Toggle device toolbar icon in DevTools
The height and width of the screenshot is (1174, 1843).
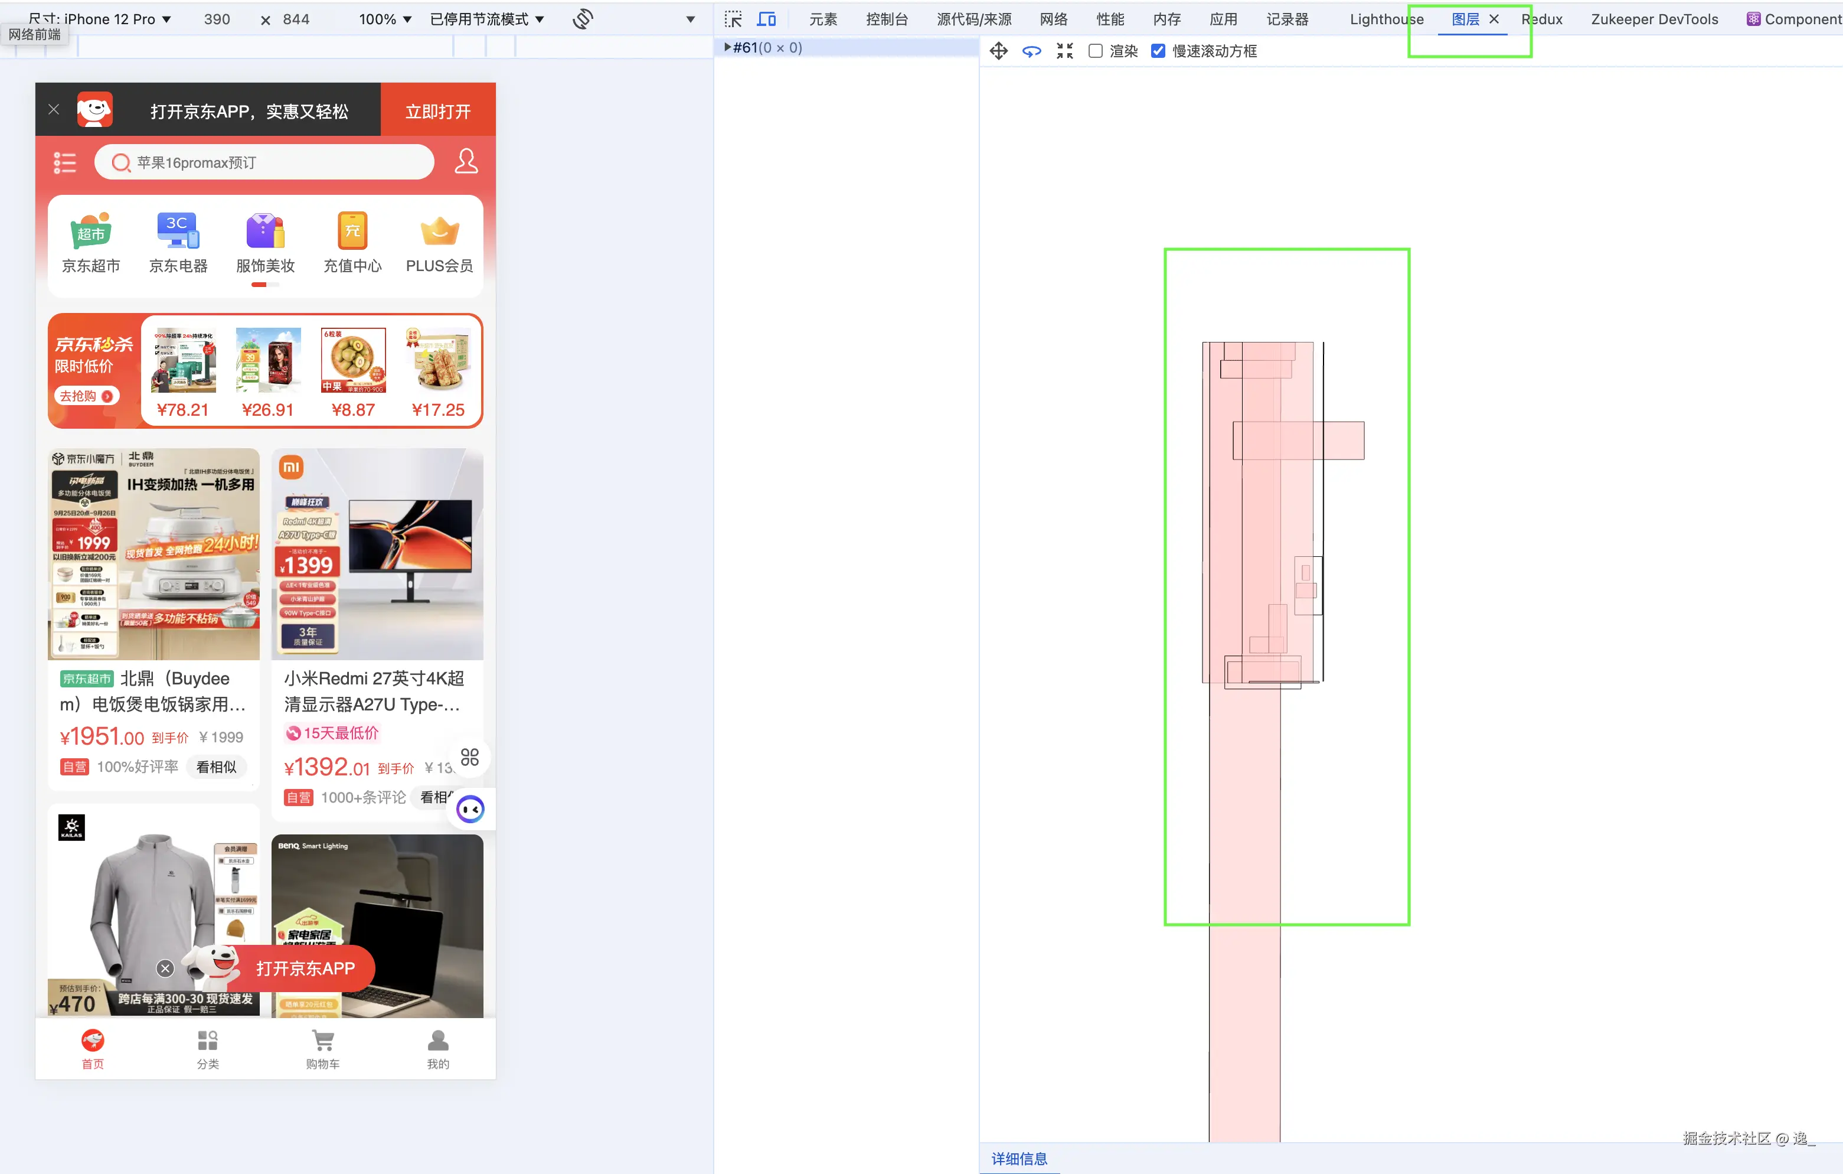point(766,19)
